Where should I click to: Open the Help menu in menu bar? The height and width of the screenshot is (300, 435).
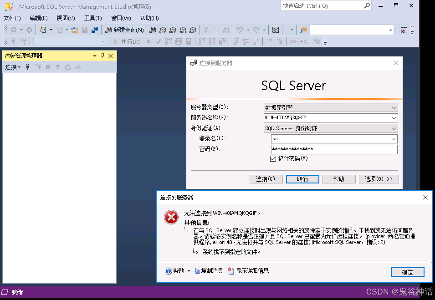149,18
